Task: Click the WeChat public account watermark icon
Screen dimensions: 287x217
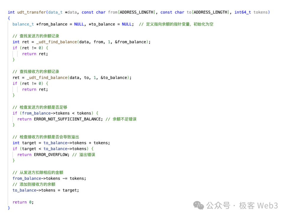Action: coord(199,206)
